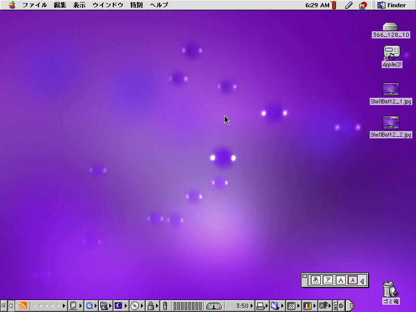The height and width of the screenshot is (312, 416).
Task: Open the Finder application menu
Action: (392, 5)
